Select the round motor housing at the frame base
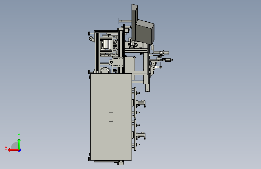Viewport: 261px width, 169px height. click(x=105, y=70)
